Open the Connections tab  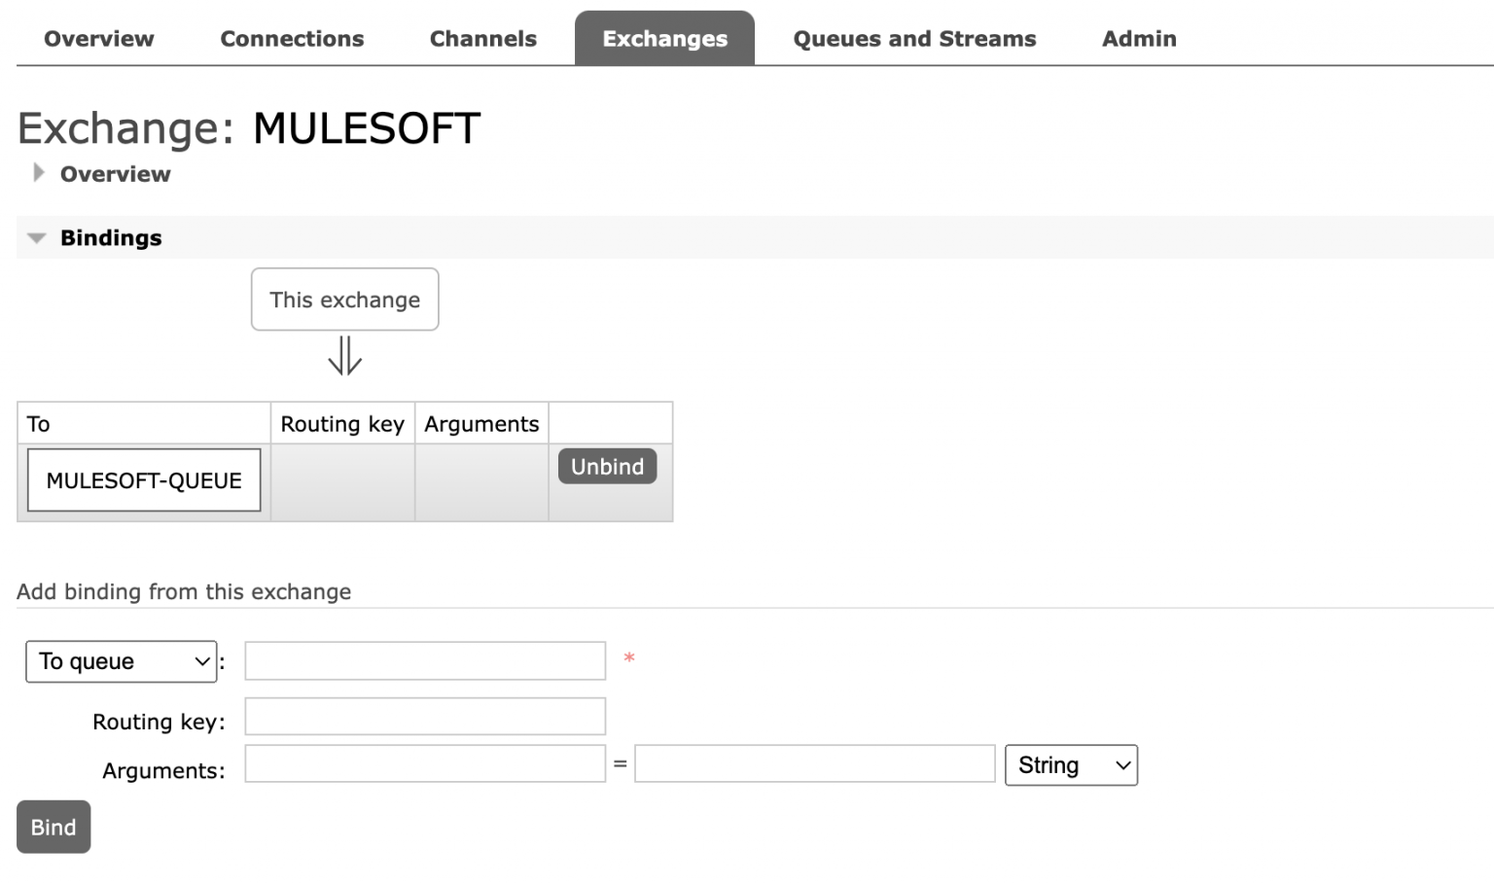pos(292,38)
